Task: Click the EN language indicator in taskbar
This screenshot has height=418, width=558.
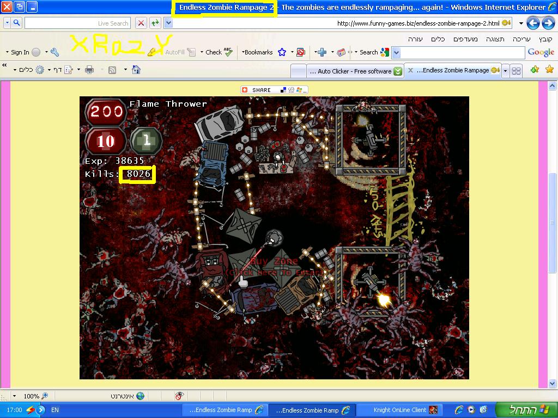Action: click(55, 410)
